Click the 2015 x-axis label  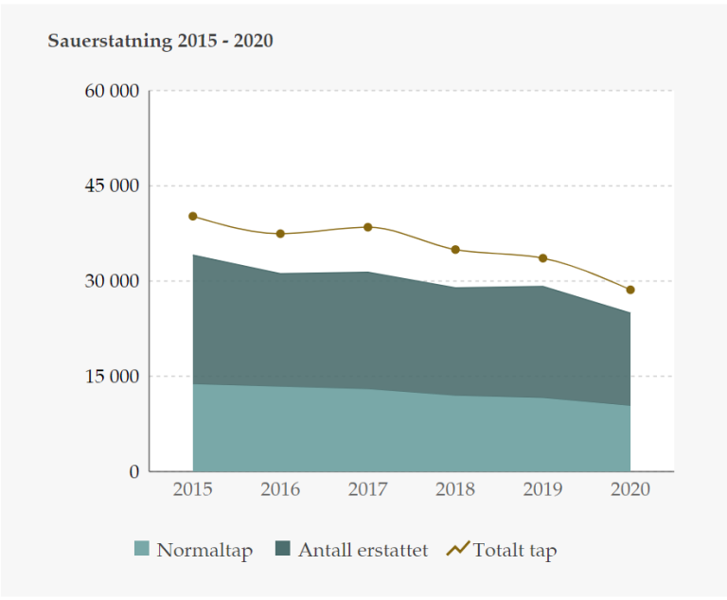click(192, 489)
